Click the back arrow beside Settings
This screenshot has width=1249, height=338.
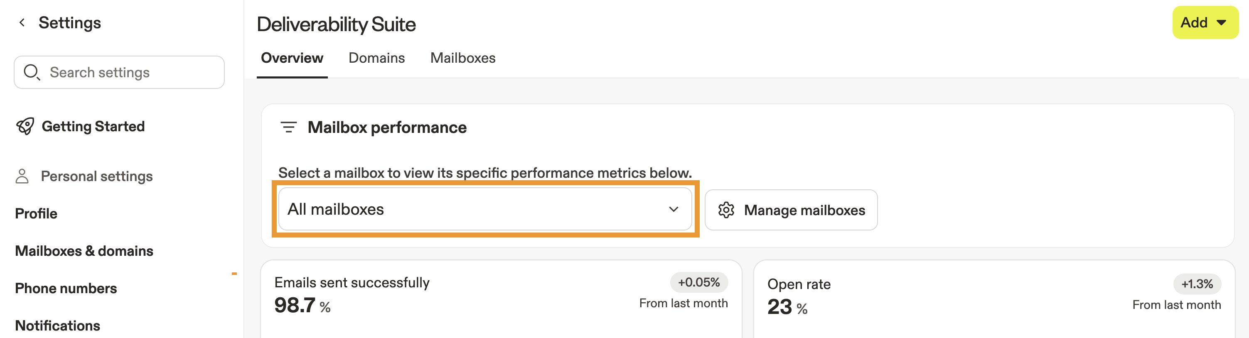pos(22,23)
